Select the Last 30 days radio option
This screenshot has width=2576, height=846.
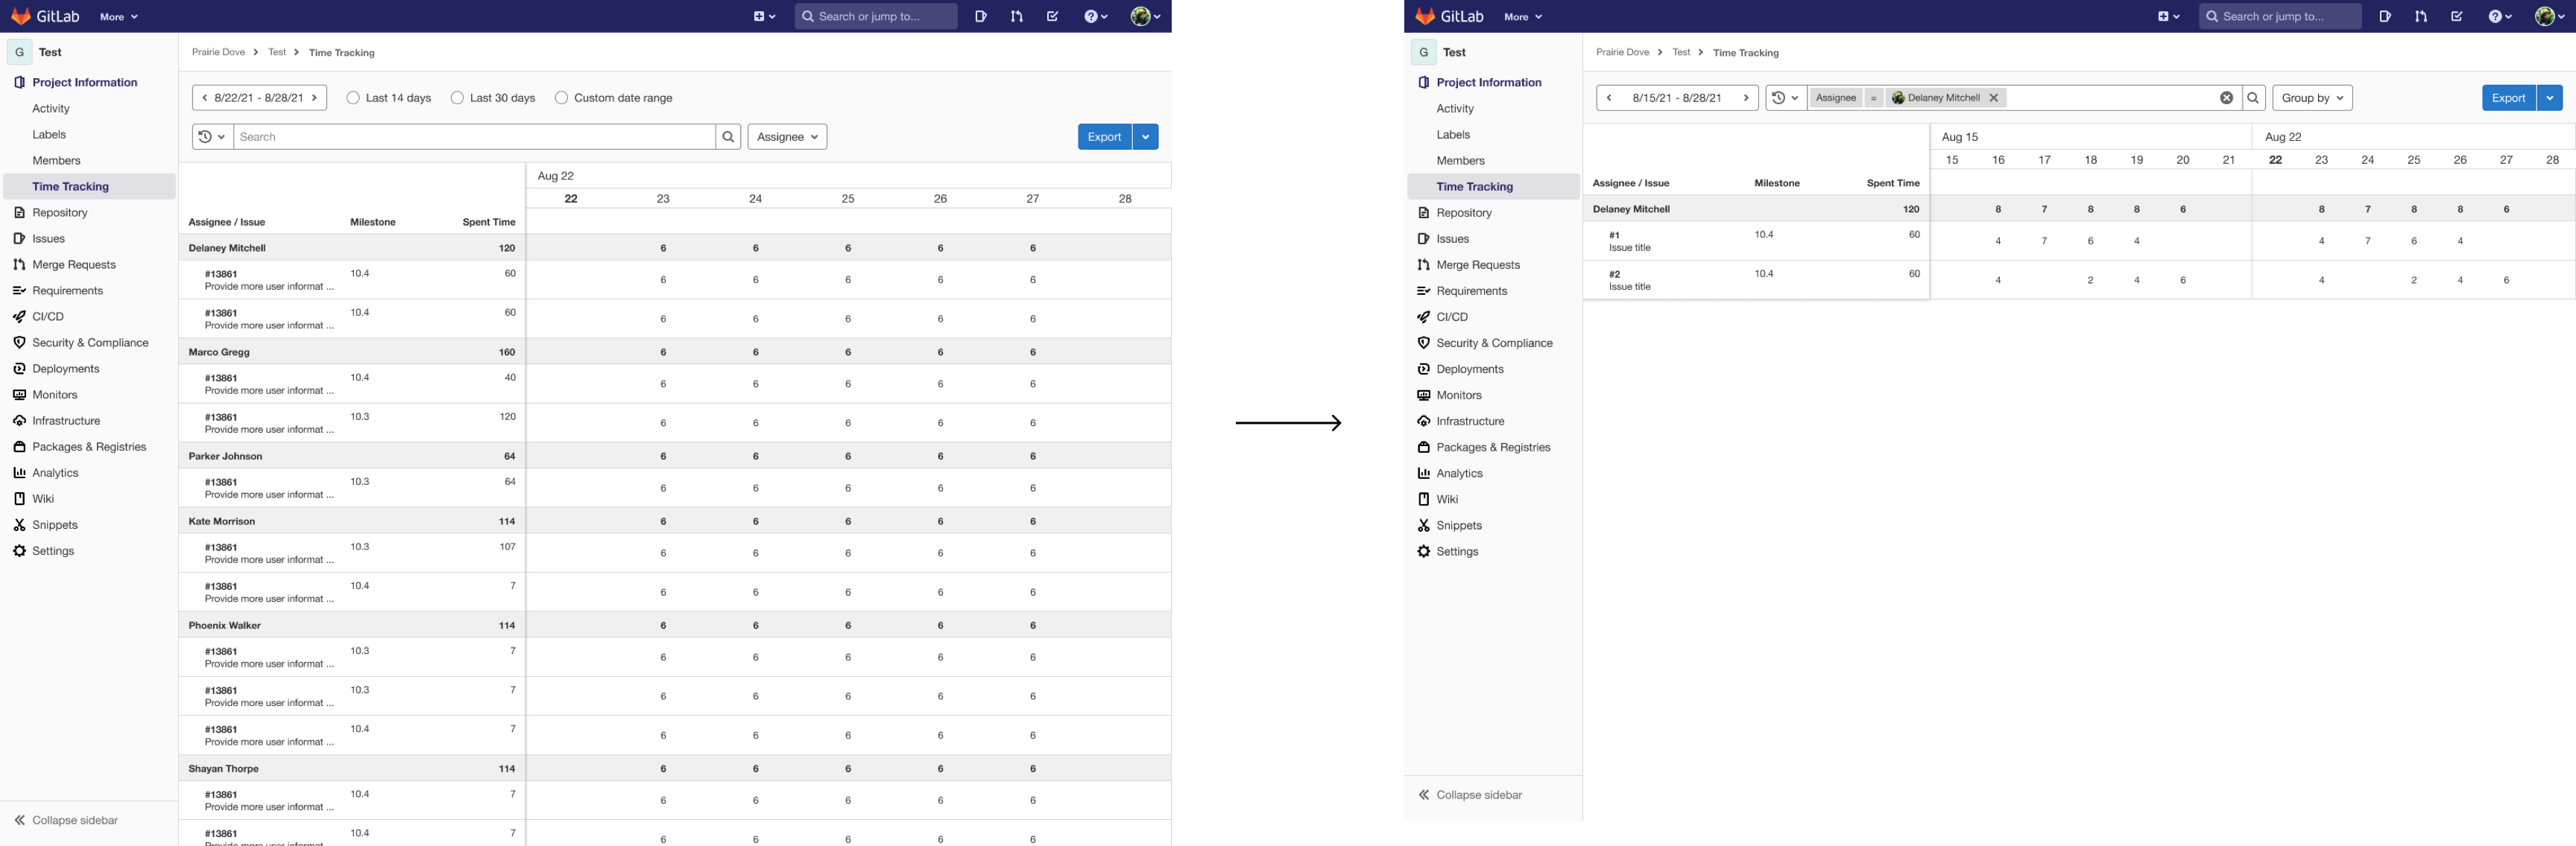click(x=457, y=98)
